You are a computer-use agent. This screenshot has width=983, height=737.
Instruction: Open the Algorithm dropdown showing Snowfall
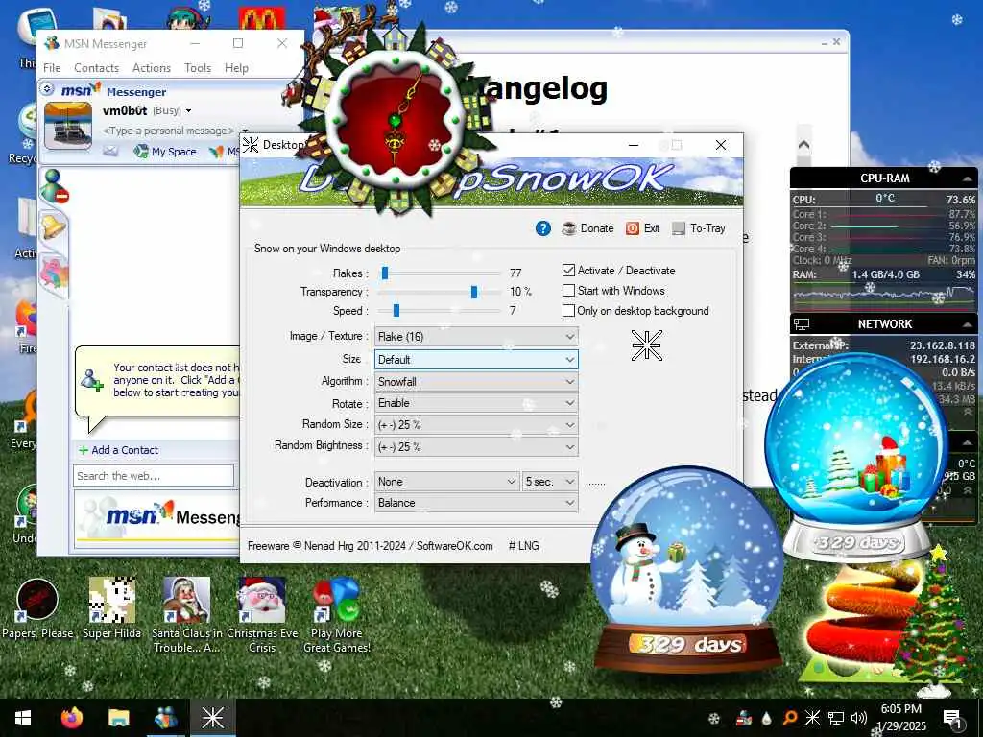pos(476,382)
